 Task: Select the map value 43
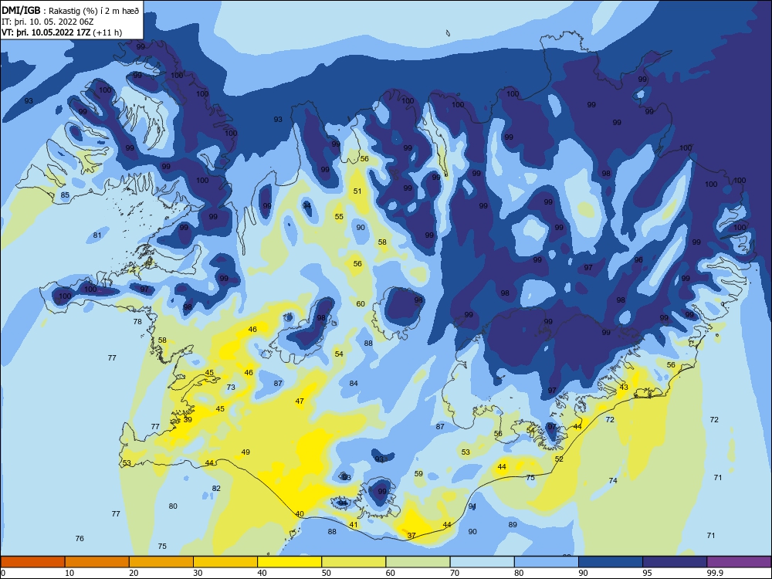pyautogui.click(x=624, y=387)
